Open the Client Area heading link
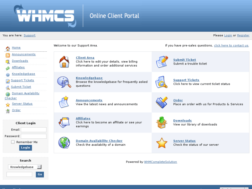 [85, 58]
